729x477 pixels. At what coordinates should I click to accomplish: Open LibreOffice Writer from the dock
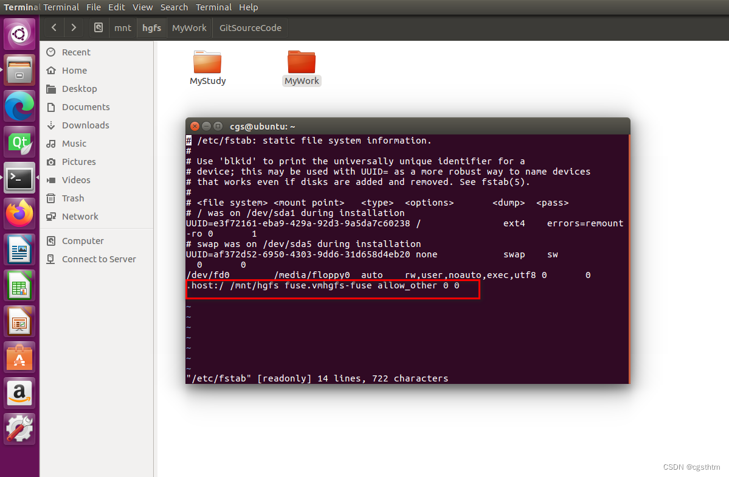[x=19, y=248]
